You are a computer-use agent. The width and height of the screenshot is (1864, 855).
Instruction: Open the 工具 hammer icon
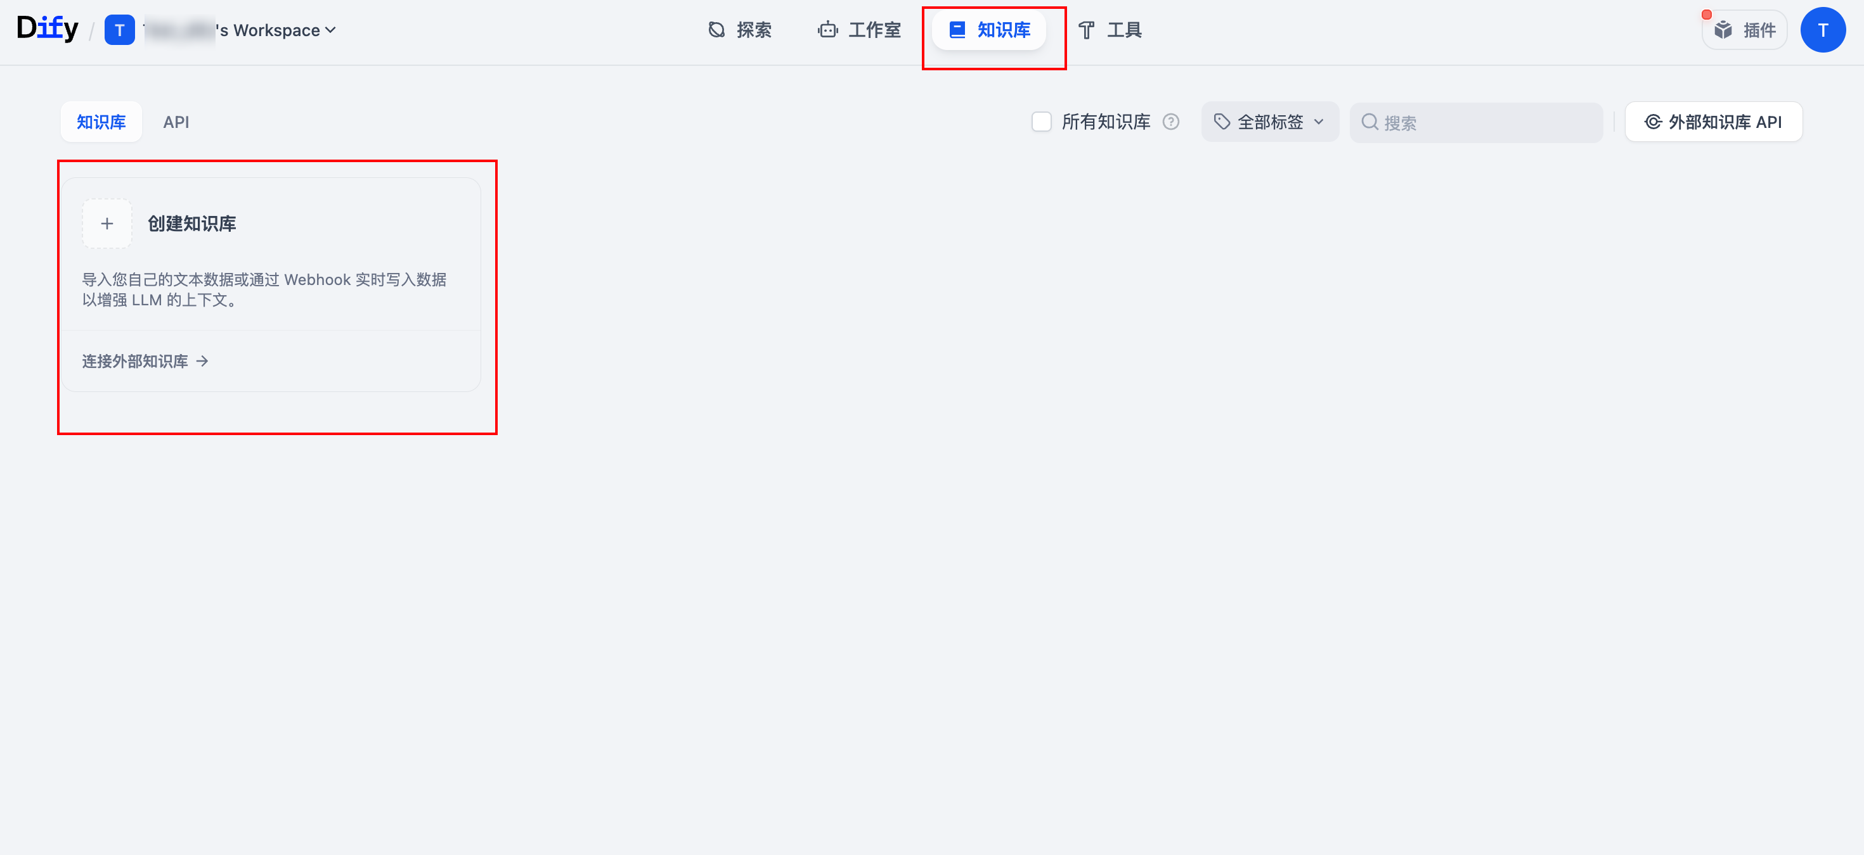tap(1086, 30)
